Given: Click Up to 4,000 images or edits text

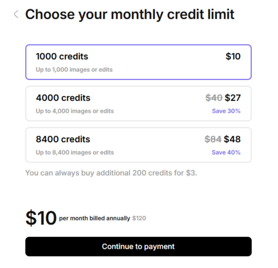Looking at the screenshot, I should point(75,111).
